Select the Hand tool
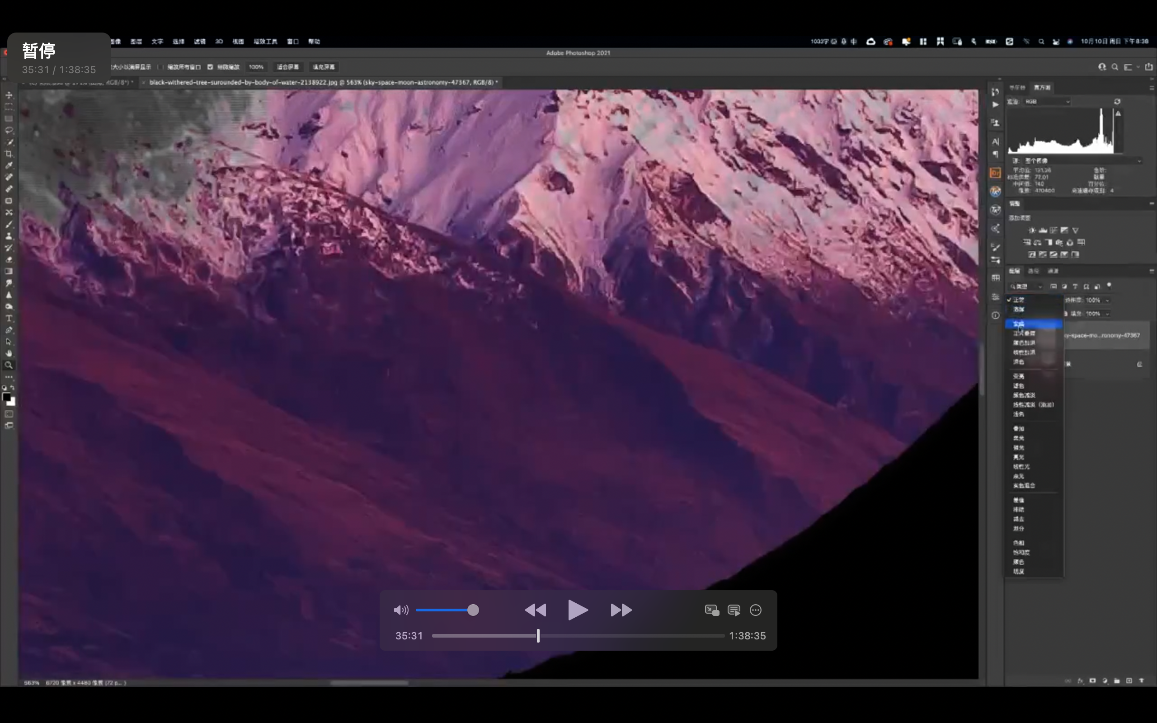Viewport: 1157px width, 723px height. [9, 353]
